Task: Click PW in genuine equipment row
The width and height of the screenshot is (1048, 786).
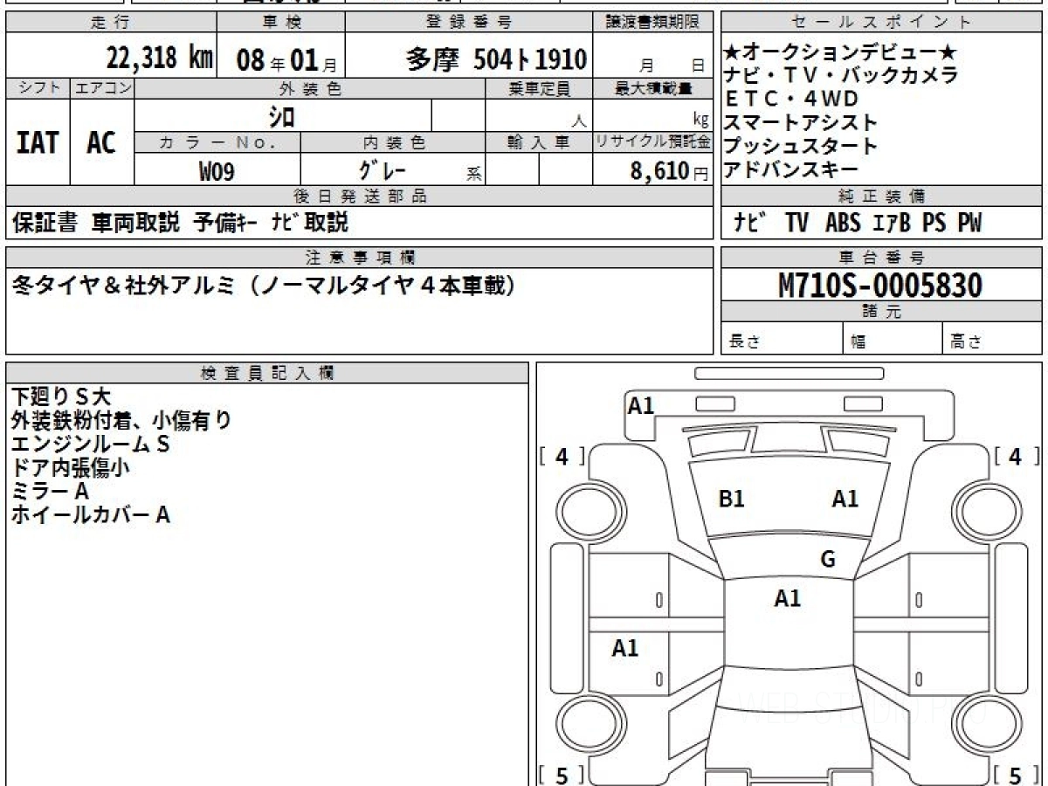Action: pos(969,224)
